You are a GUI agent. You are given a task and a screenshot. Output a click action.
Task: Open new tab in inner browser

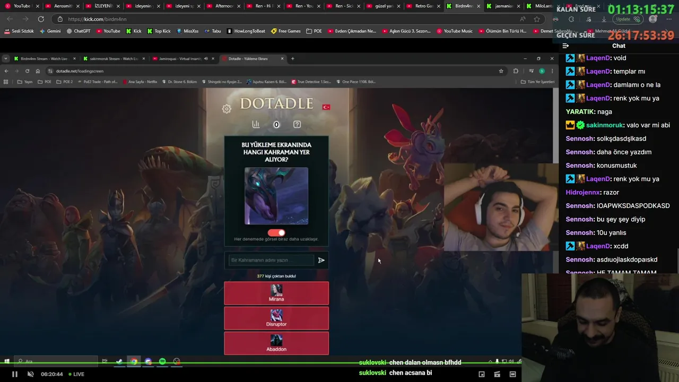click(292, 58)
